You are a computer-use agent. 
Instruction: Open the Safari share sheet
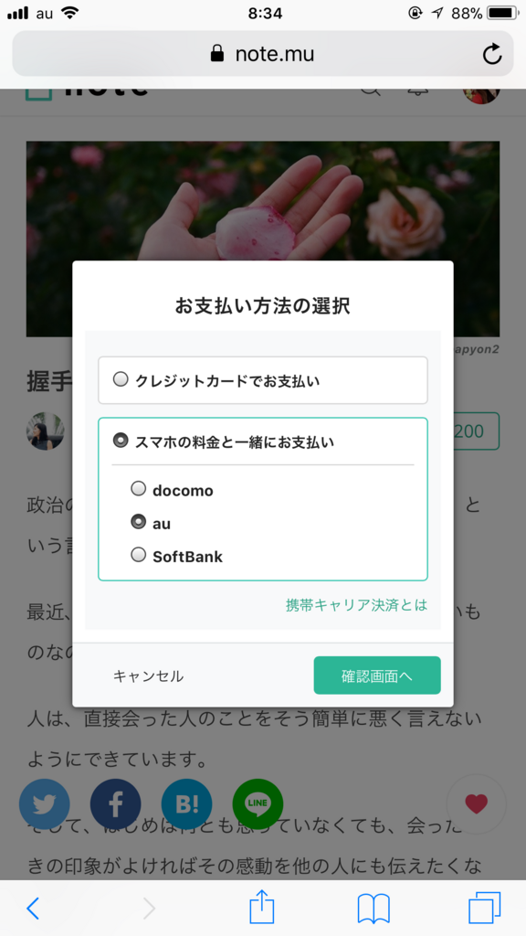tap(262, 908)
